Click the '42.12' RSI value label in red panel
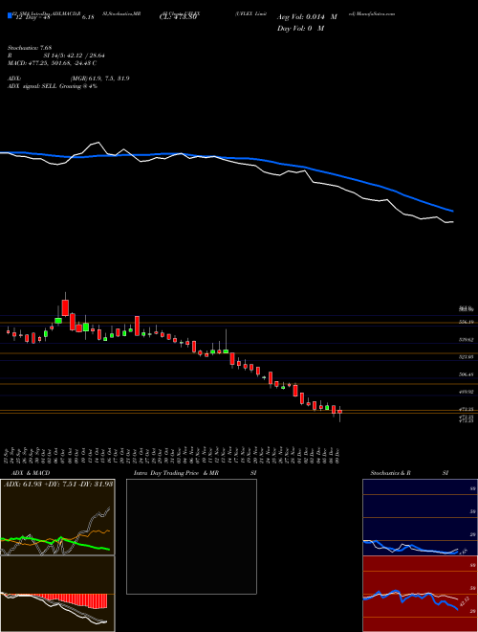Viewport: 478px width, 632px height. (x=464, y=602)
